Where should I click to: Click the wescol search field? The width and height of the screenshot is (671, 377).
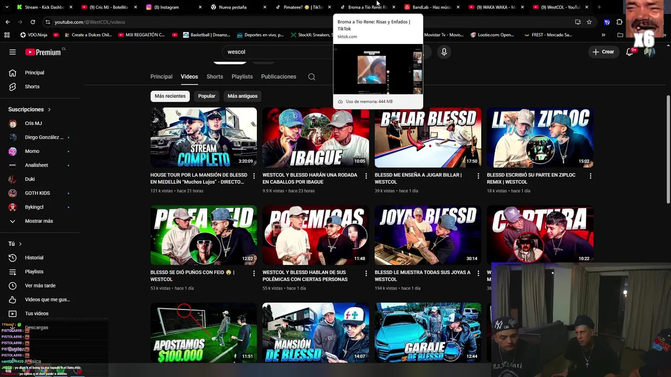(278, 52)
